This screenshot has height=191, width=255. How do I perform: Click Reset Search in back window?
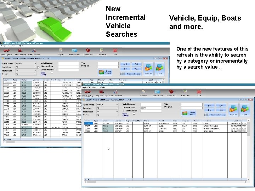pyautogui.click(x=105, y=72)
